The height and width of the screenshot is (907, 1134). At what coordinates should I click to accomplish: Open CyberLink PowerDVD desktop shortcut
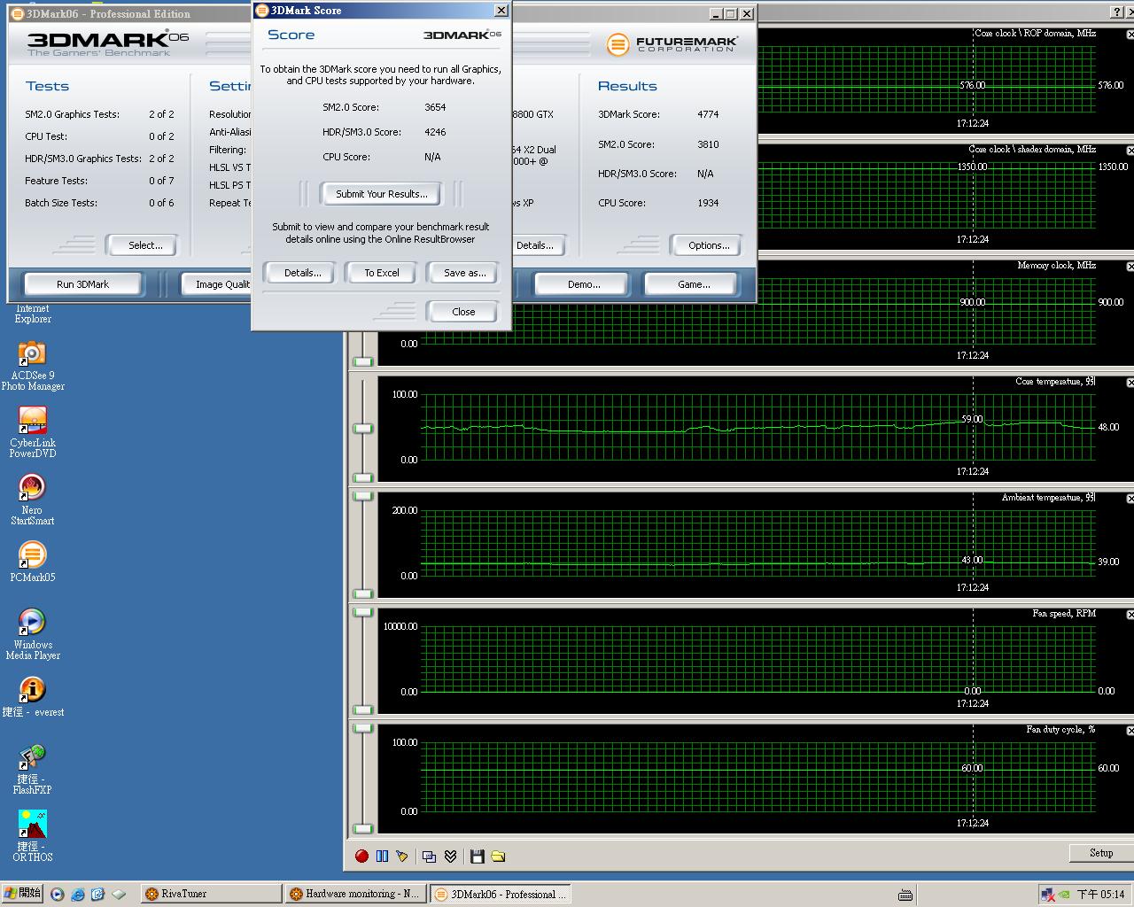click(x=33, y=433)
